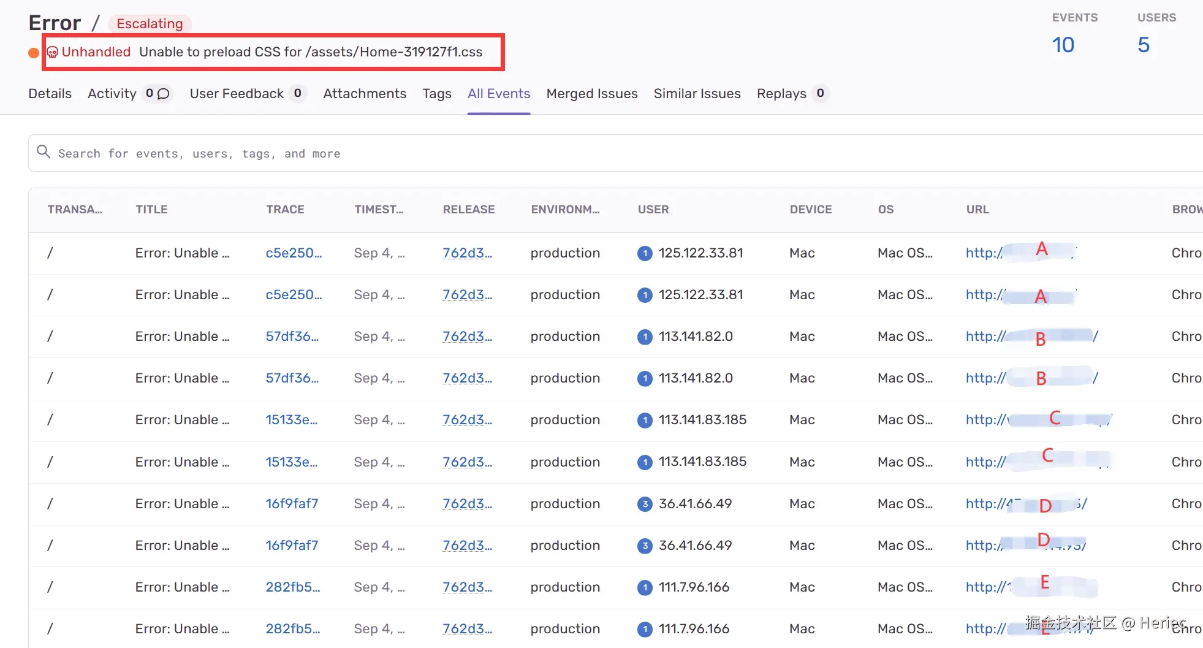
Task: Switch to the Details tab
Action: click(50, 94)
